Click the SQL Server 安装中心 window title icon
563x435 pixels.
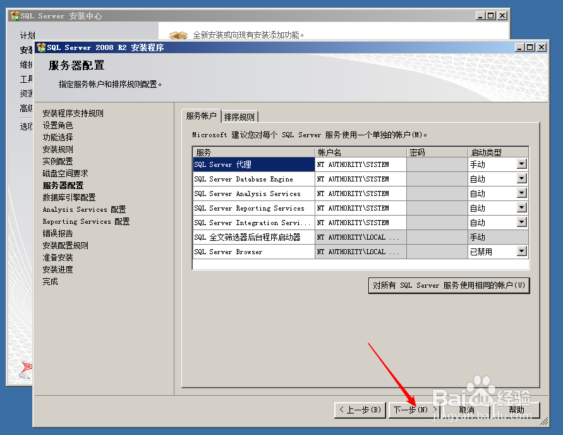(x=15, y=16)
